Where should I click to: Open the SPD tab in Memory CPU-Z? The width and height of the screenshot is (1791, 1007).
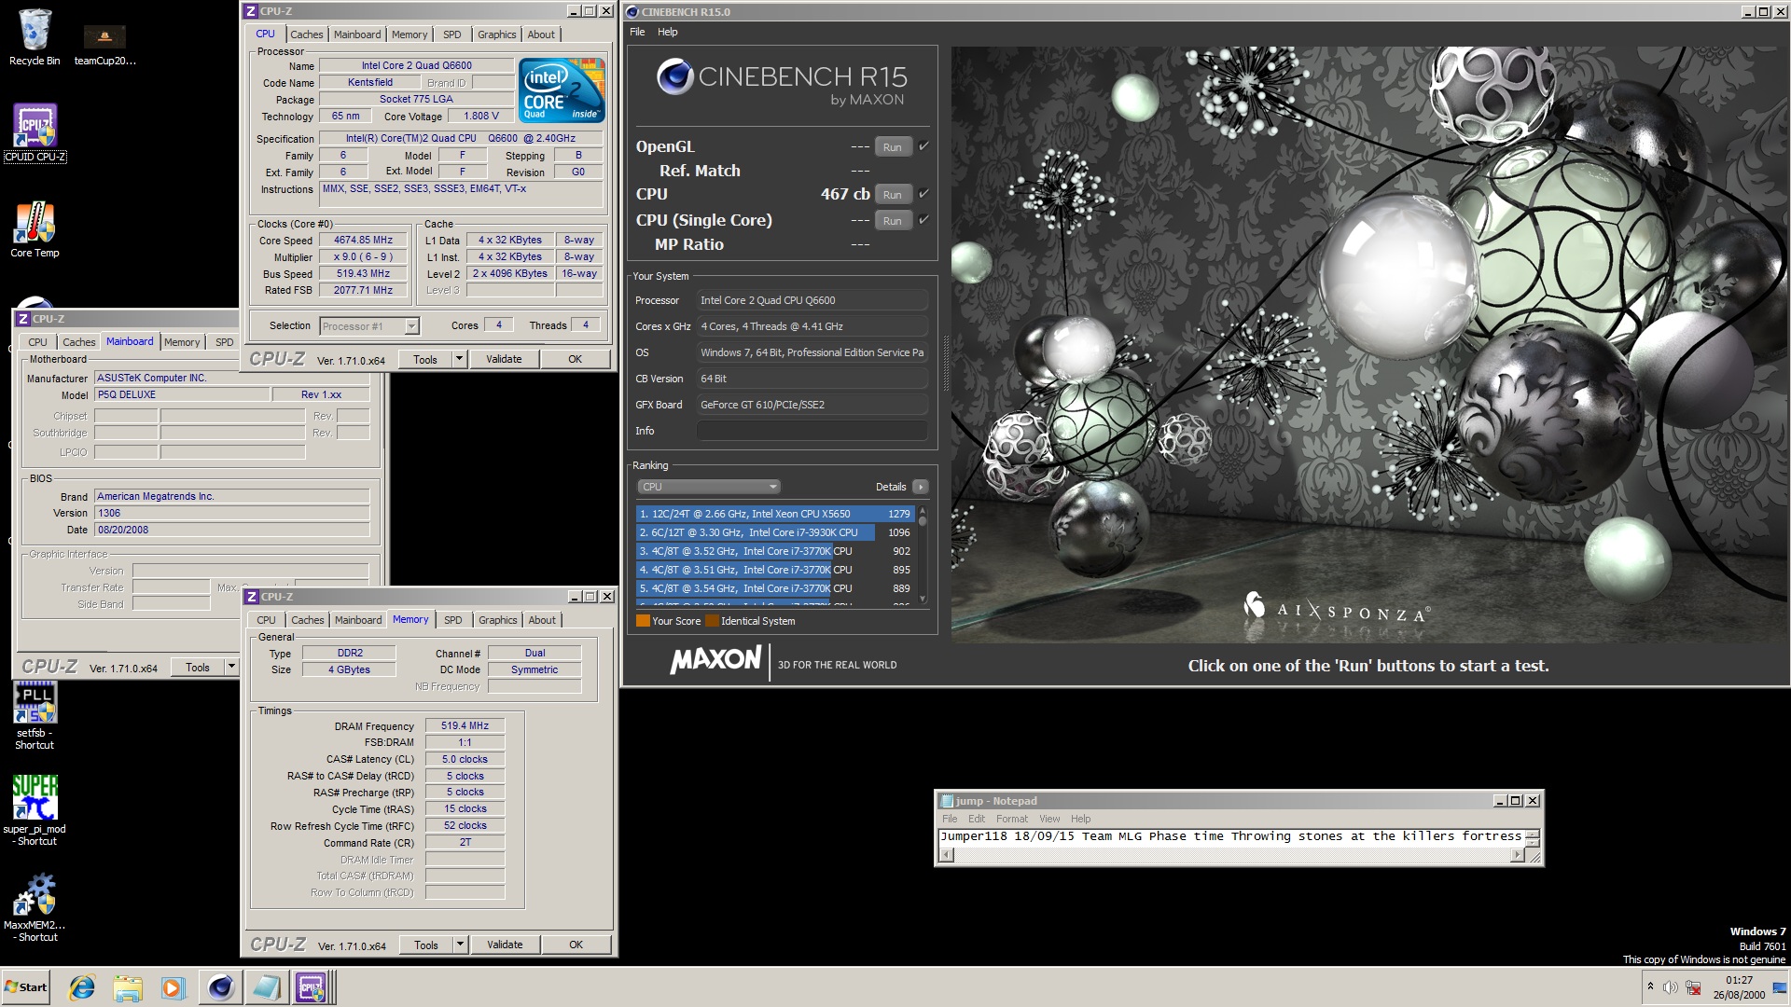453,620
